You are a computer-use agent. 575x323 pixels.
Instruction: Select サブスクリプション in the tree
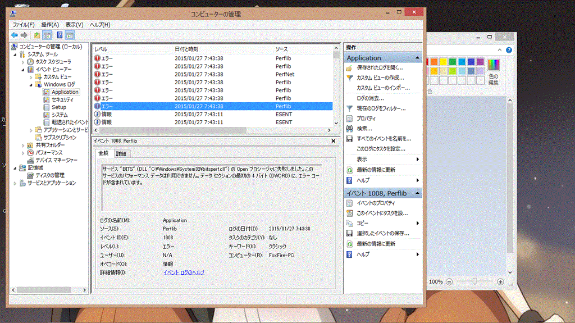(60, 137)
